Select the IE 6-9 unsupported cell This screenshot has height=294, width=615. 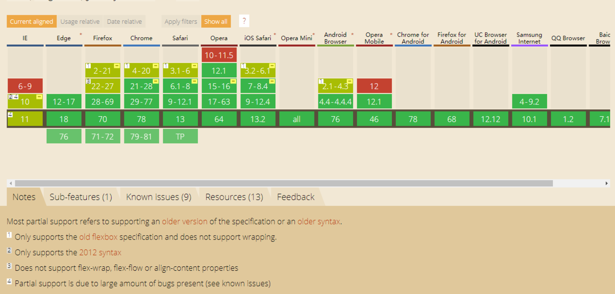(25, 86)
